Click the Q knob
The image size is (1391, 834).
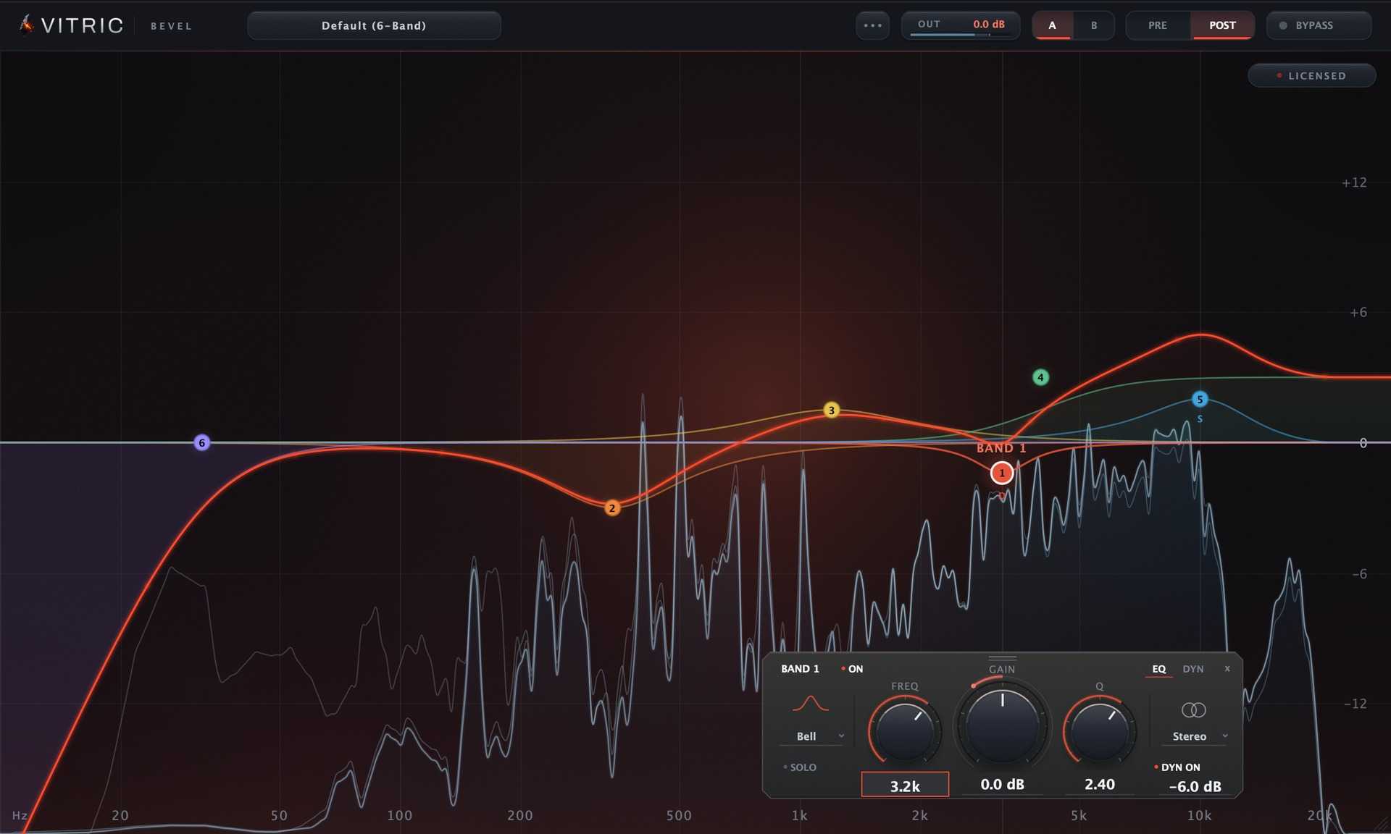1099,730
